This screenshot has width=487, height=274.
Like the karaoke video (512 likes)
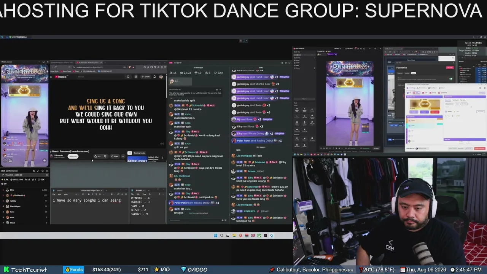(97, 156)
